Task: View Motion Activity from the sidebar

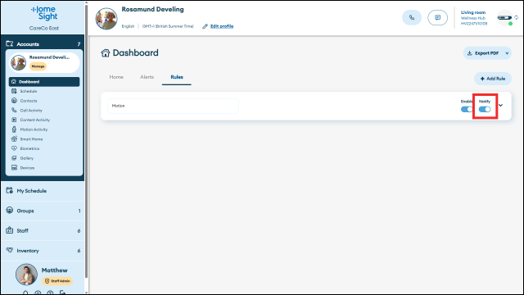Action: tap(34, 129)
